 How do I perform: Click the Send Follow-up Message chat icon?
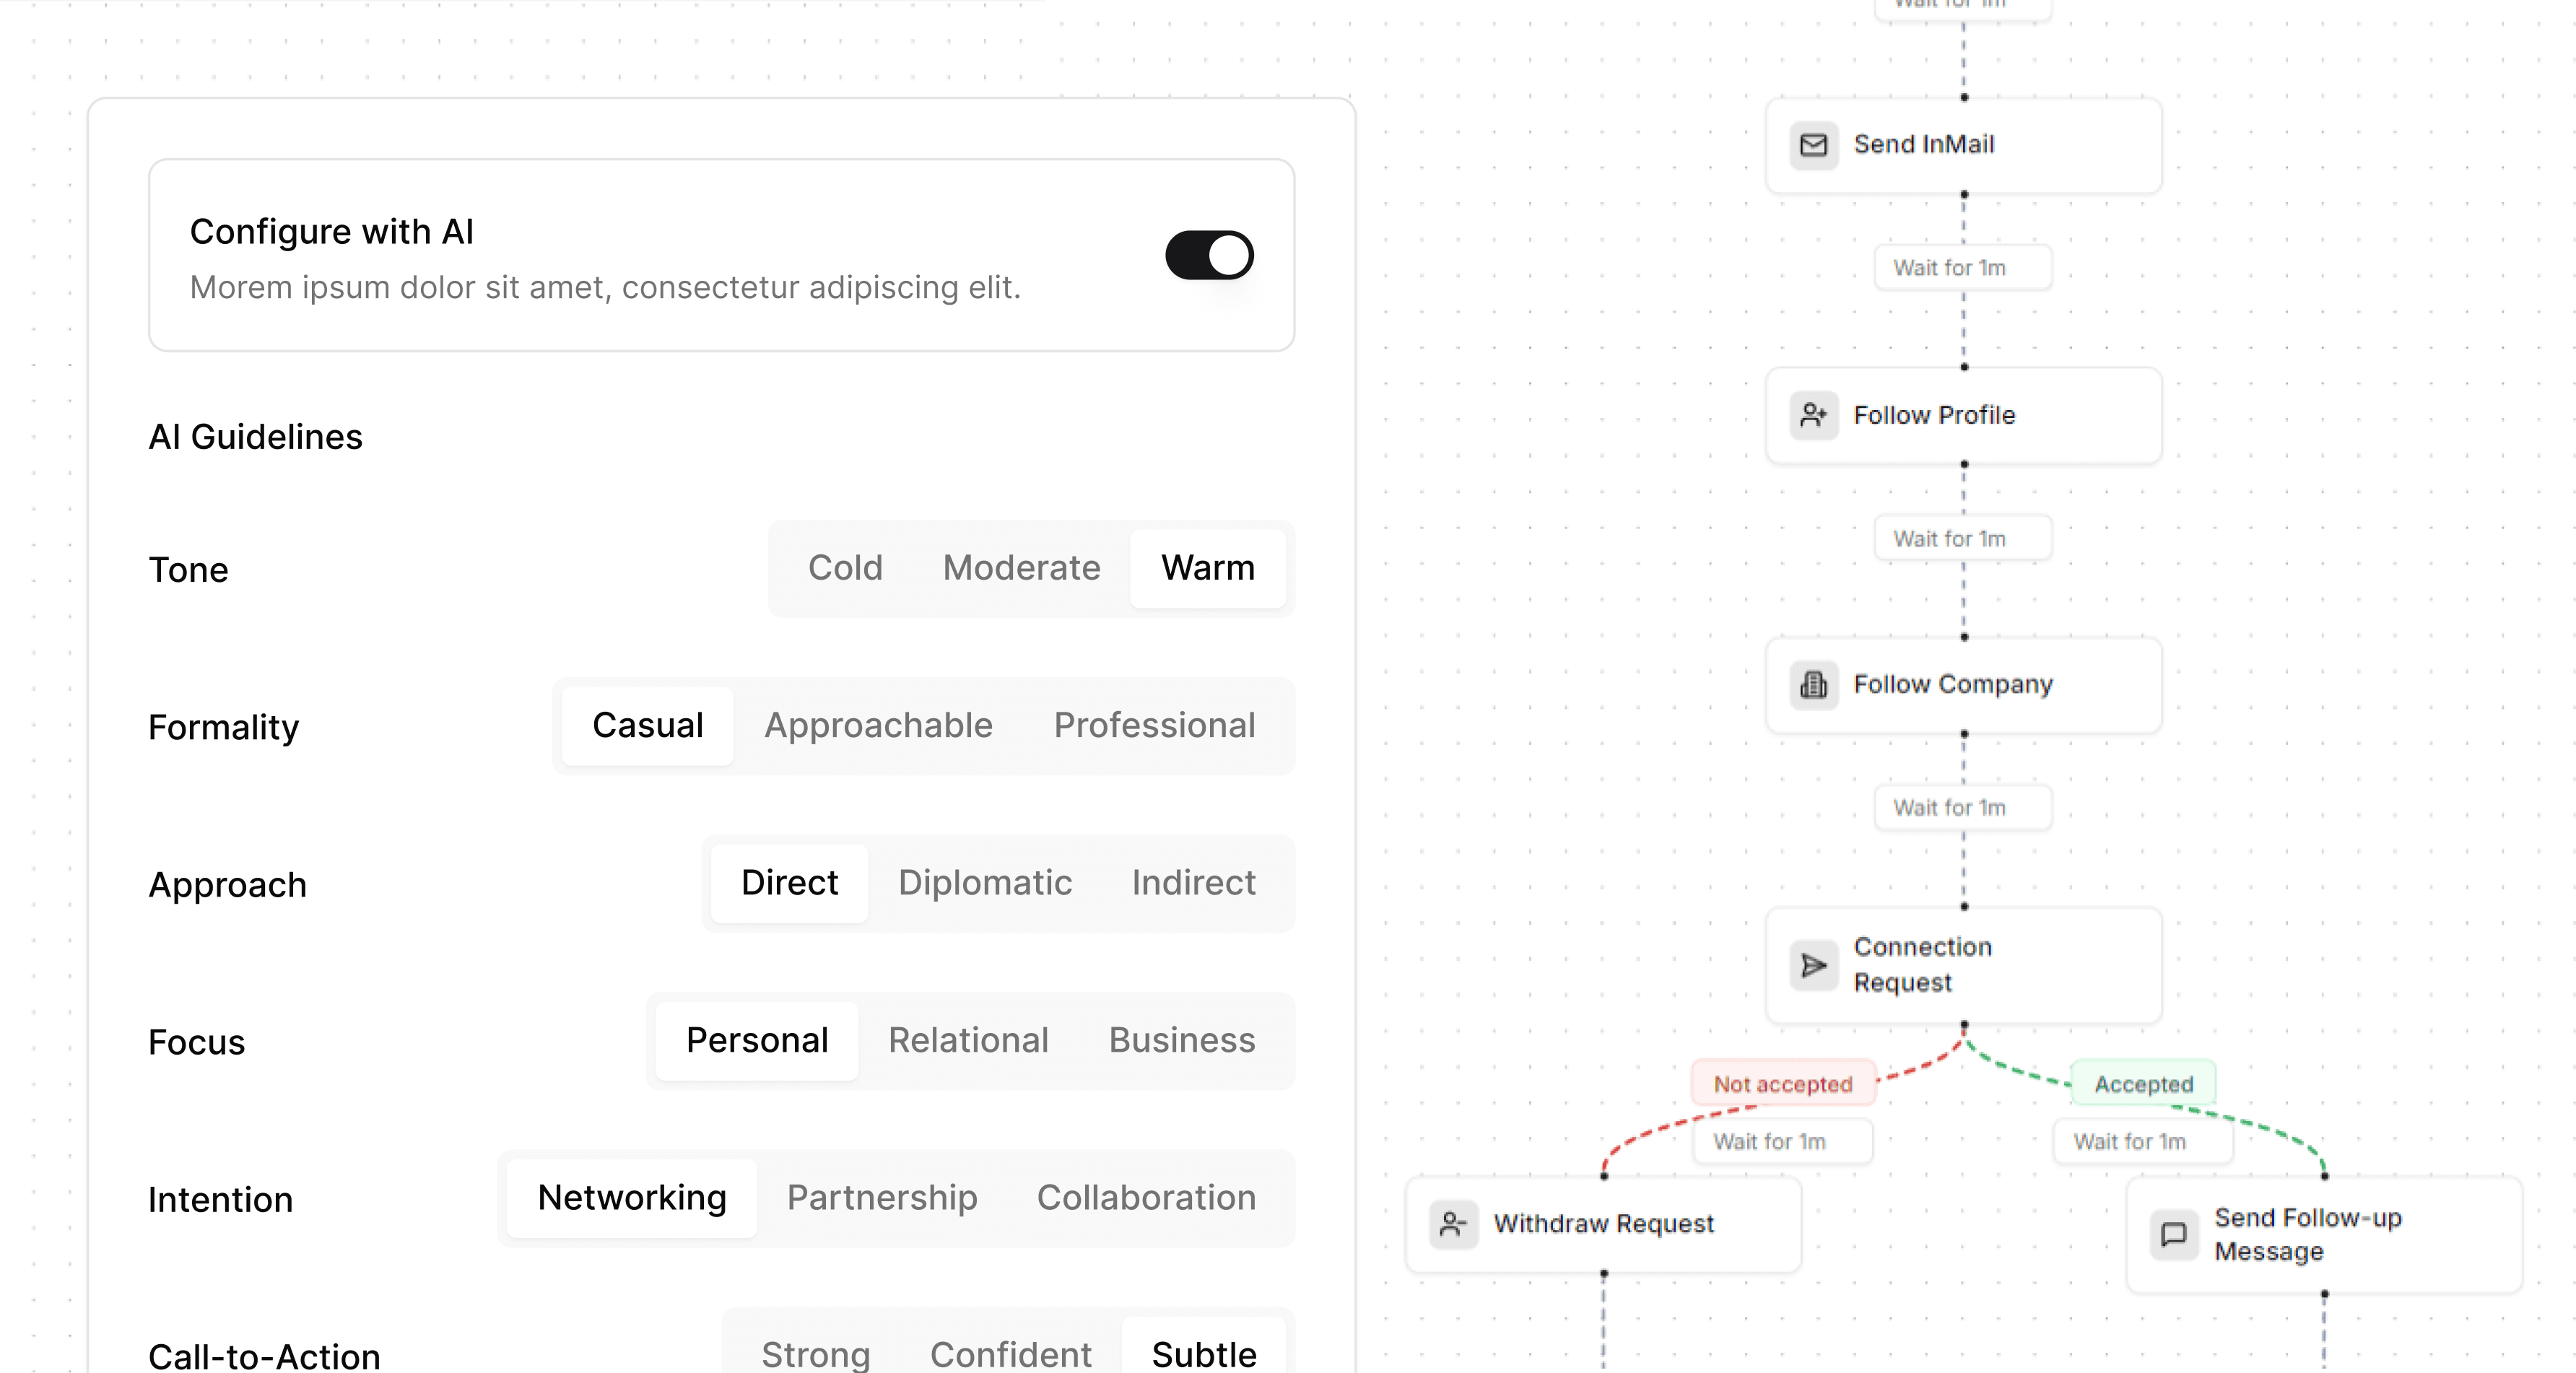click(x=2173, y=1234)
